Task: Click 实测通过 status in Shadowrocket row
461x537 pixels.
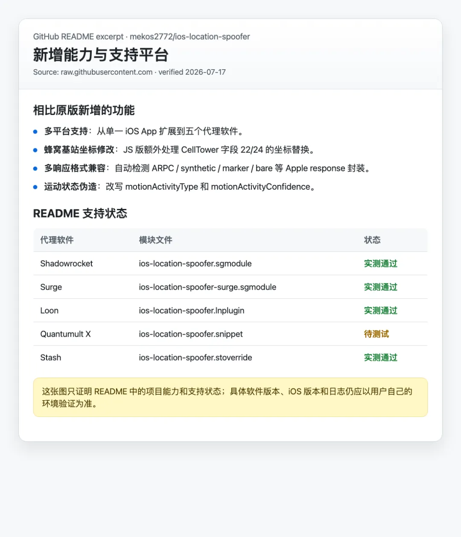Action: 381,264
